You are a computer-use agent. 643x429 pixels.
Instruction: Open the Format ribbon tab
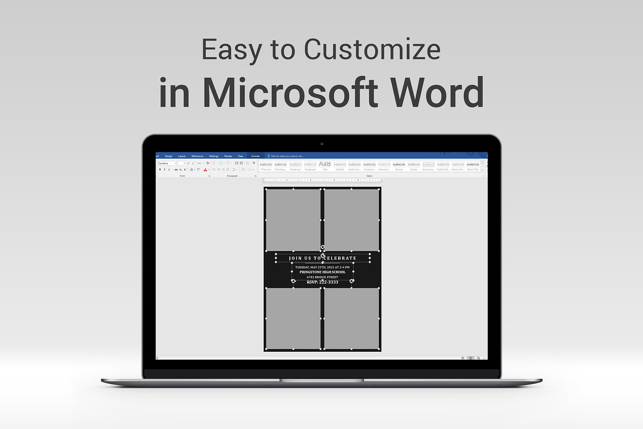pos(256,156)
